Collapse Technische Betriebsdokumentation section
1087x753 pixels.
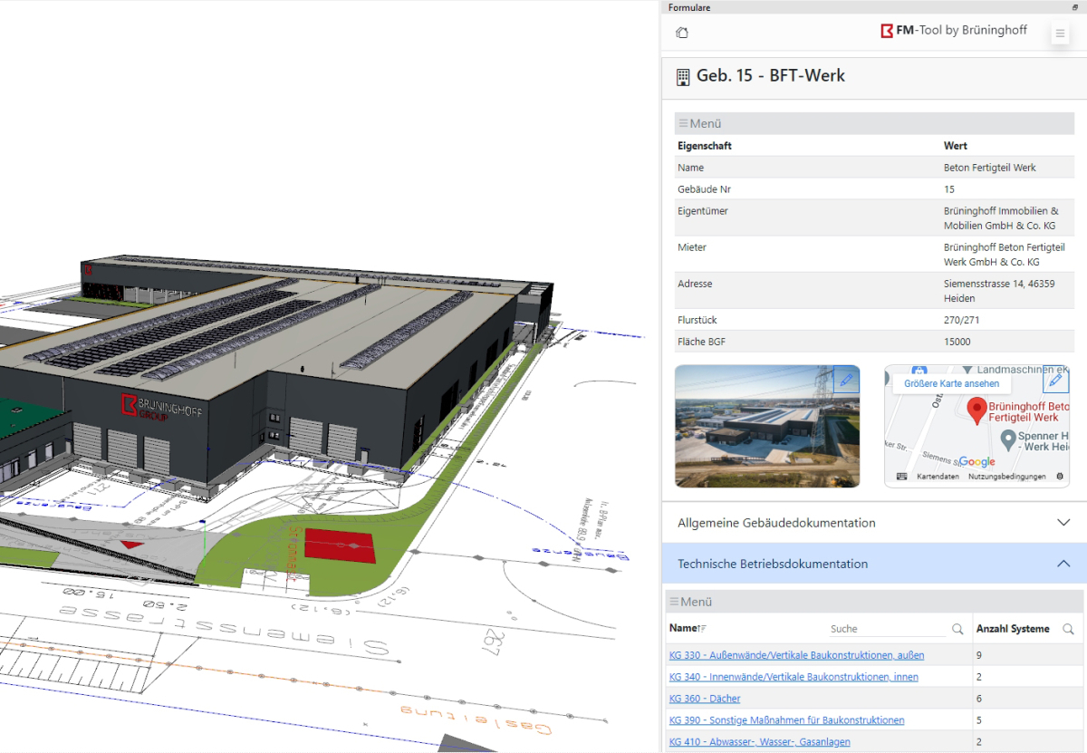click(x=874, y=564)
